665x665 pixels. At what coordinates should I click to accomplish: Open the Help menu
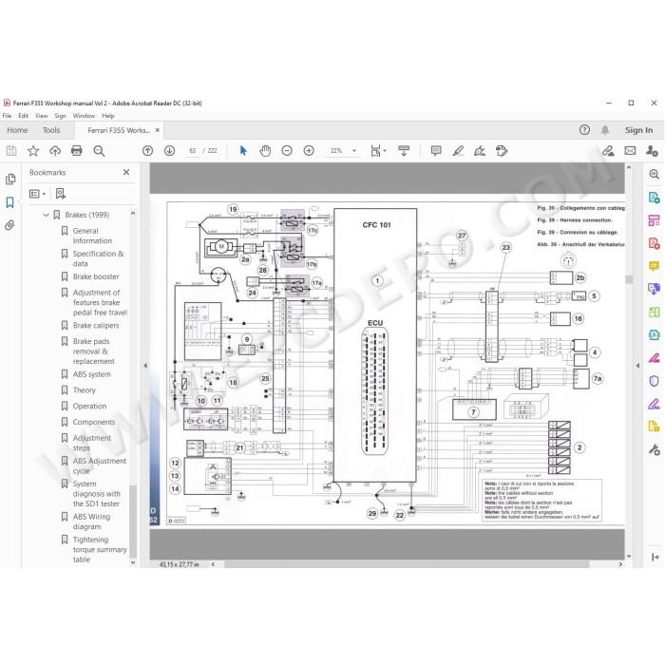[108, 116]
